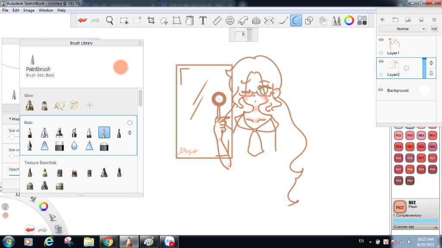Open the Layer1 thumbnail
This screenshot has width=442, height=248.
(394, 44)
